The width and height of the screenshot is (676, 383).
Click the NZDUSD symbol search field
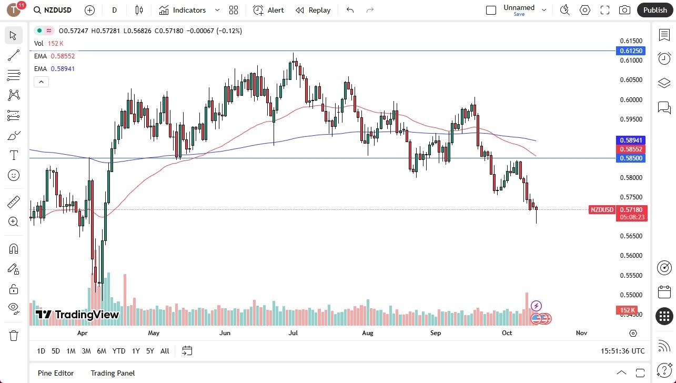pyautogui.click(x=58, y=10)
